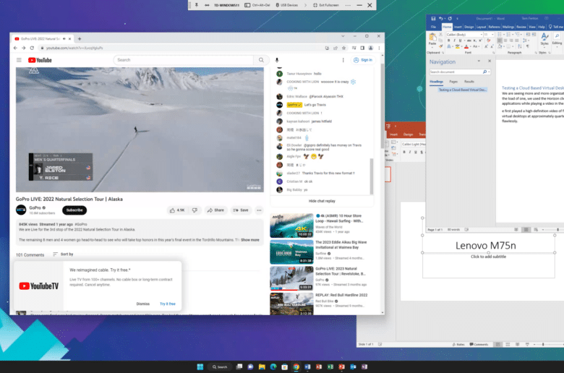
Task: Open Hawaii Surfing 4K video thumbnail
Action: (291, 226)
